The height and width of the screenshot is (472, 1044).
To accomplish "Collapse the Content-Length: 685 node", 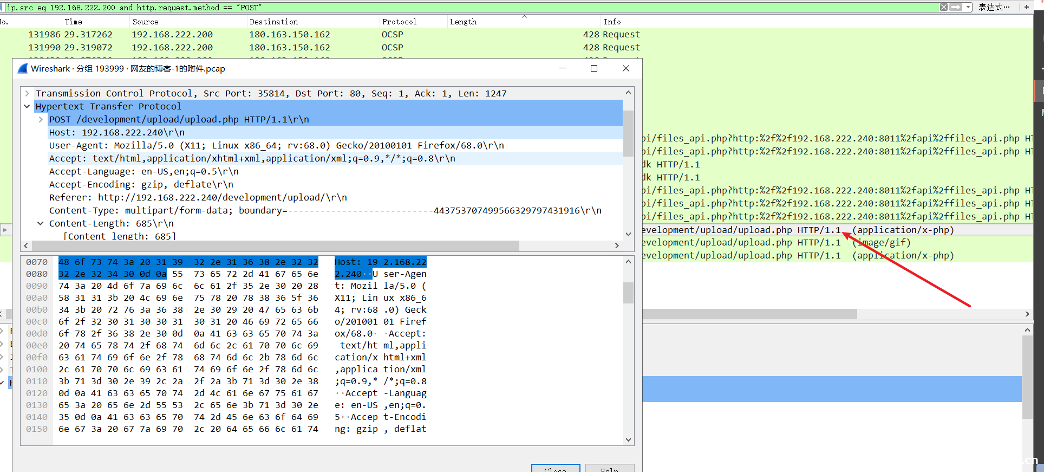I will 41,224.
